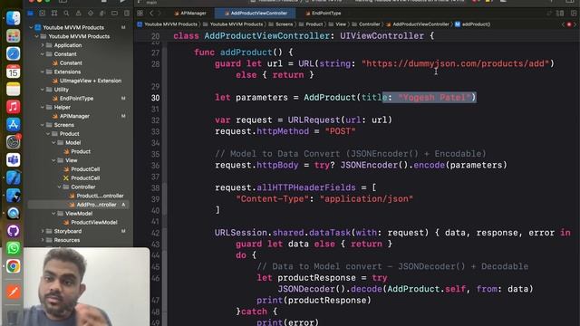This screenshot has height=326, width=580.
Task: Open Google Chrome from the Dock
Action: (x=13, y=266)
